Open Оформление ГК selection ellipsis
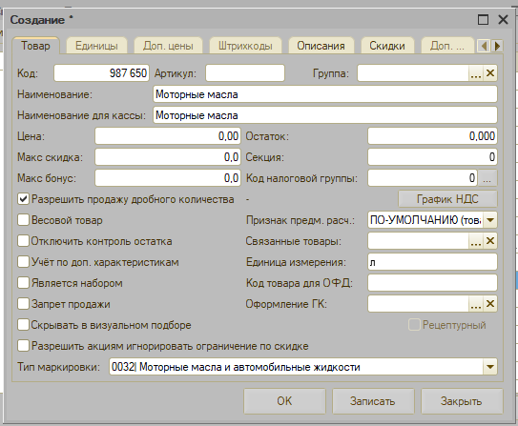518x426 pixels. 476,304
